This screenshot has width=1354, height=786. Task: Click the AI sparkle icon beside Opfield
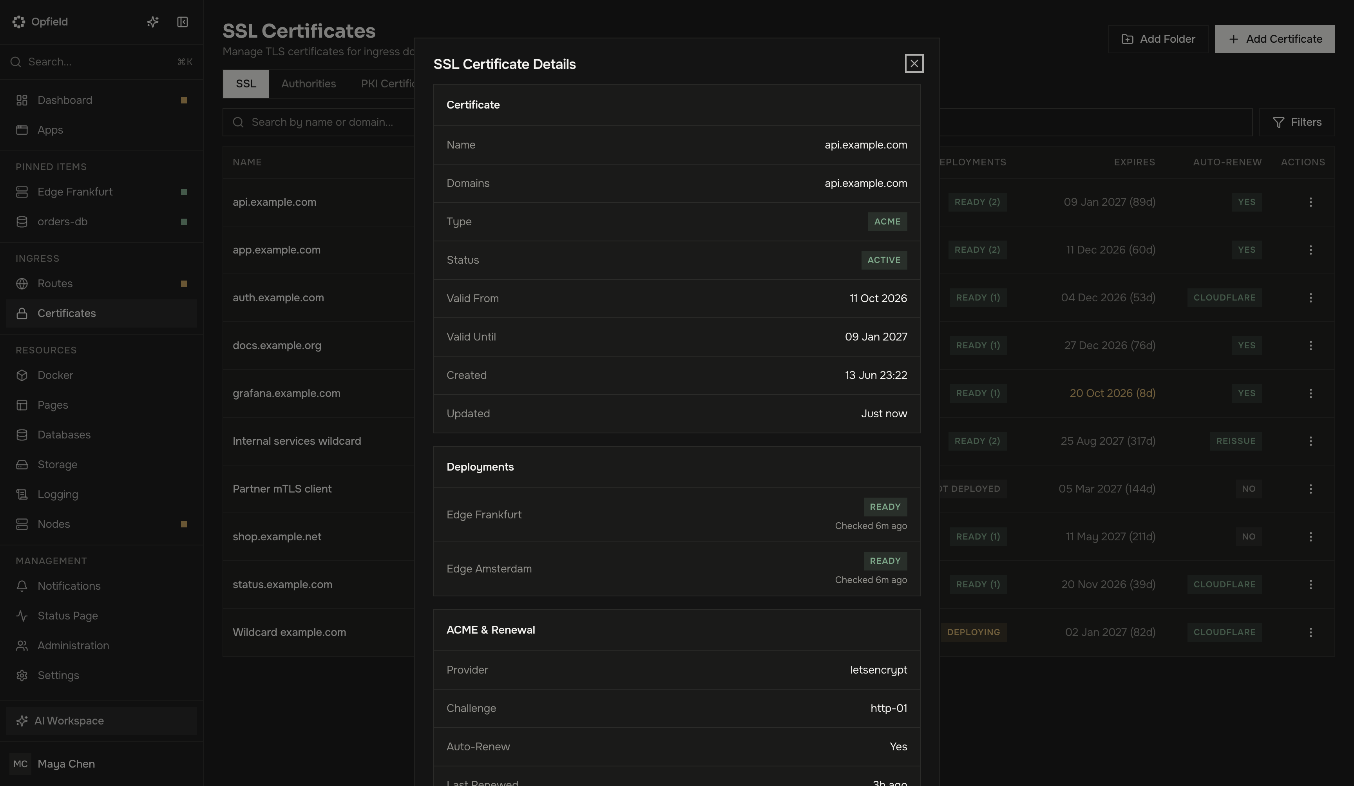pos(152,22)
